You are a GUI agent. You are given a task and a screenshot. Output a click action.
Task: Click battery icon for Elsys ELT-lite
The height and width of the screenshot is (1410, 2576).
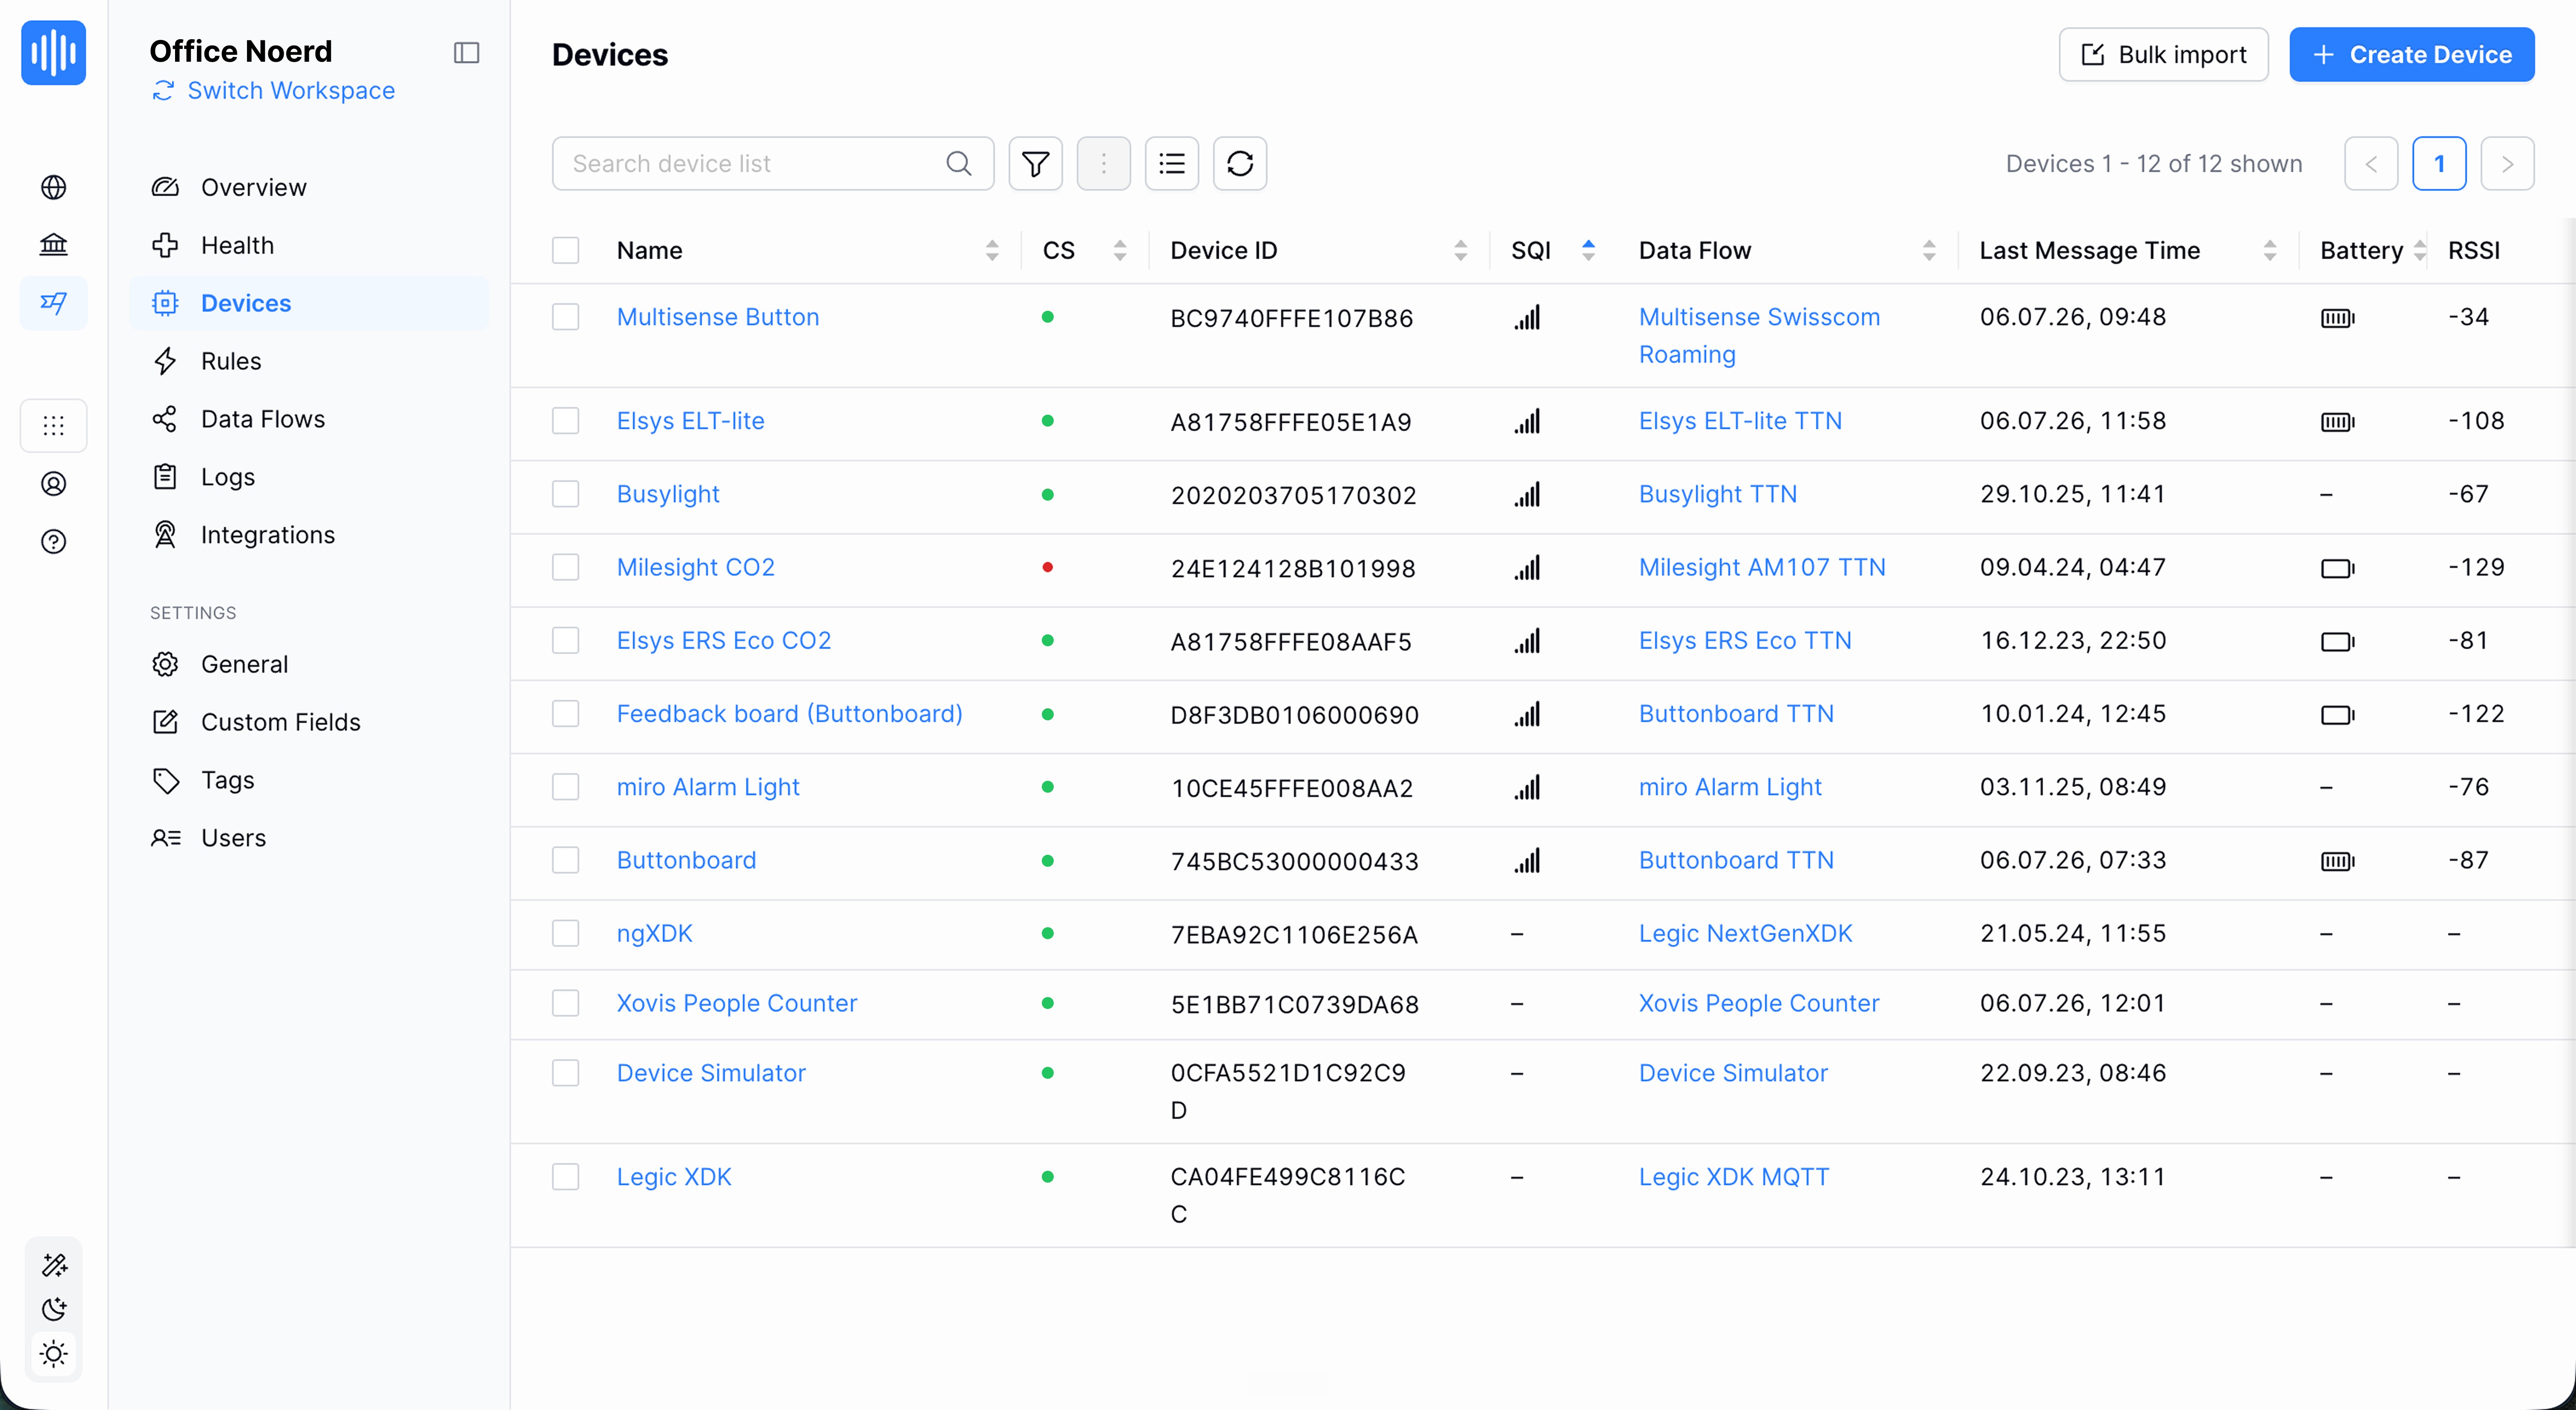(x=2337, y=422)
